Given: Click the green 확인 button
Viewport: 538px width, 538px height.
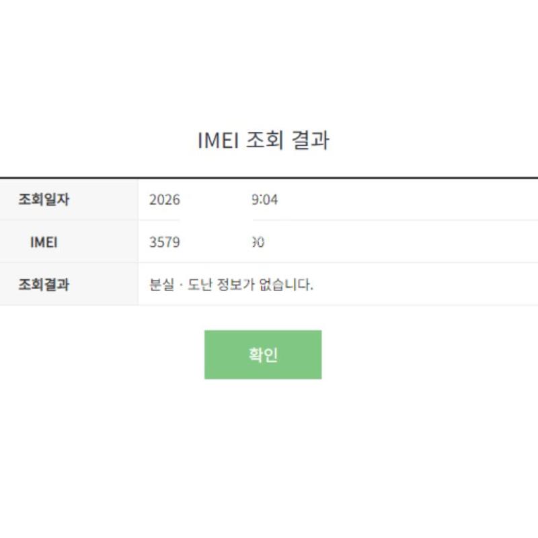Looking at the screenshot, I should (263, 354).
